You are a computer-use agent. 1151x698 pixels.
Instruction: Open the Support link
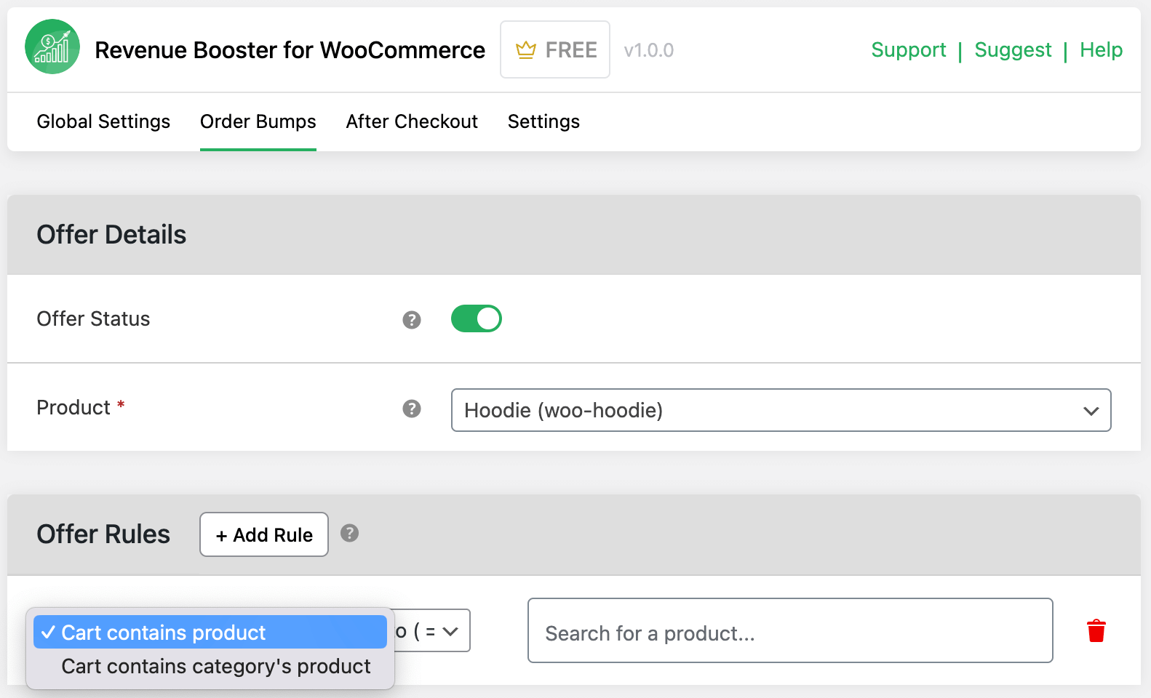[x=909, y=49]
